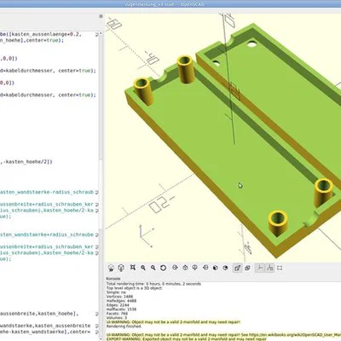The height and width of the screenshot is (341, 341).
Task: Toggle the Orthogonal projection button
Action: (247, 268)
